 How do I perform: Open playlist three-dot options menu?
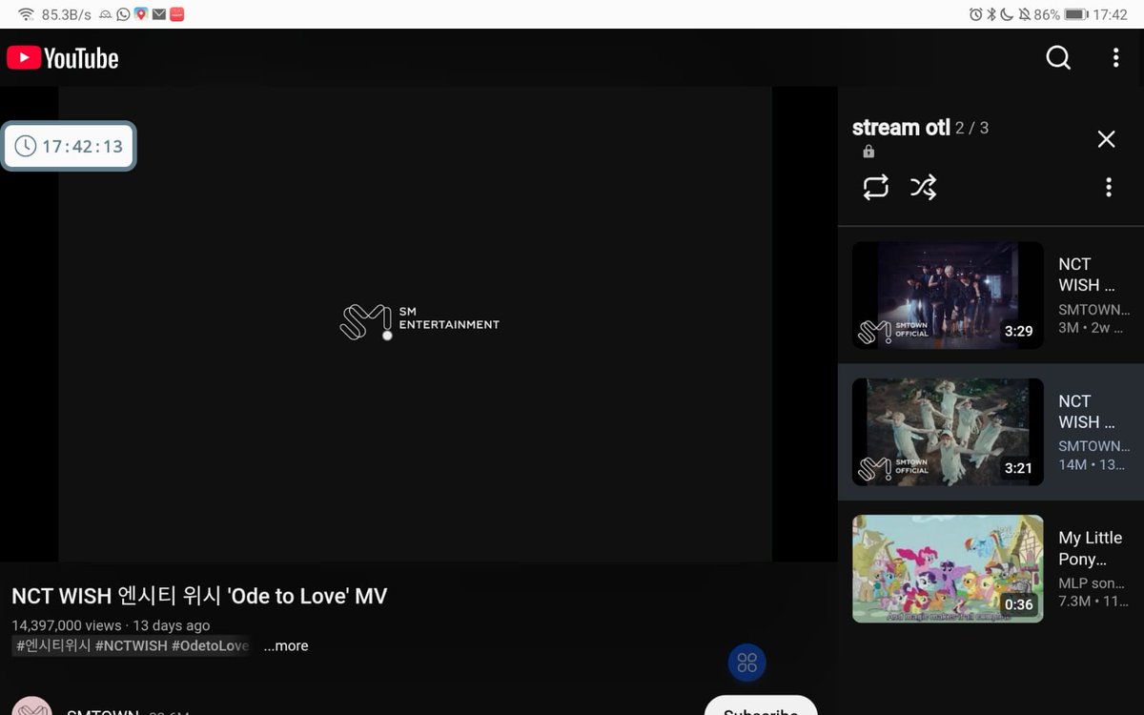point(1108,187)
